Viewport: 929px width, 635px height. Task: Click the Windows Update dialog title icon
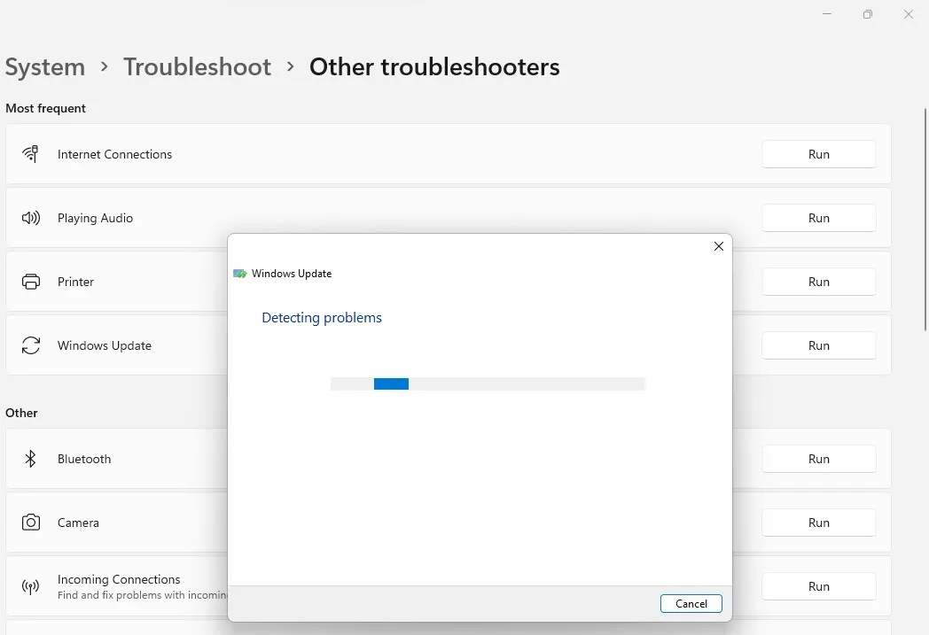pos(240,274)
